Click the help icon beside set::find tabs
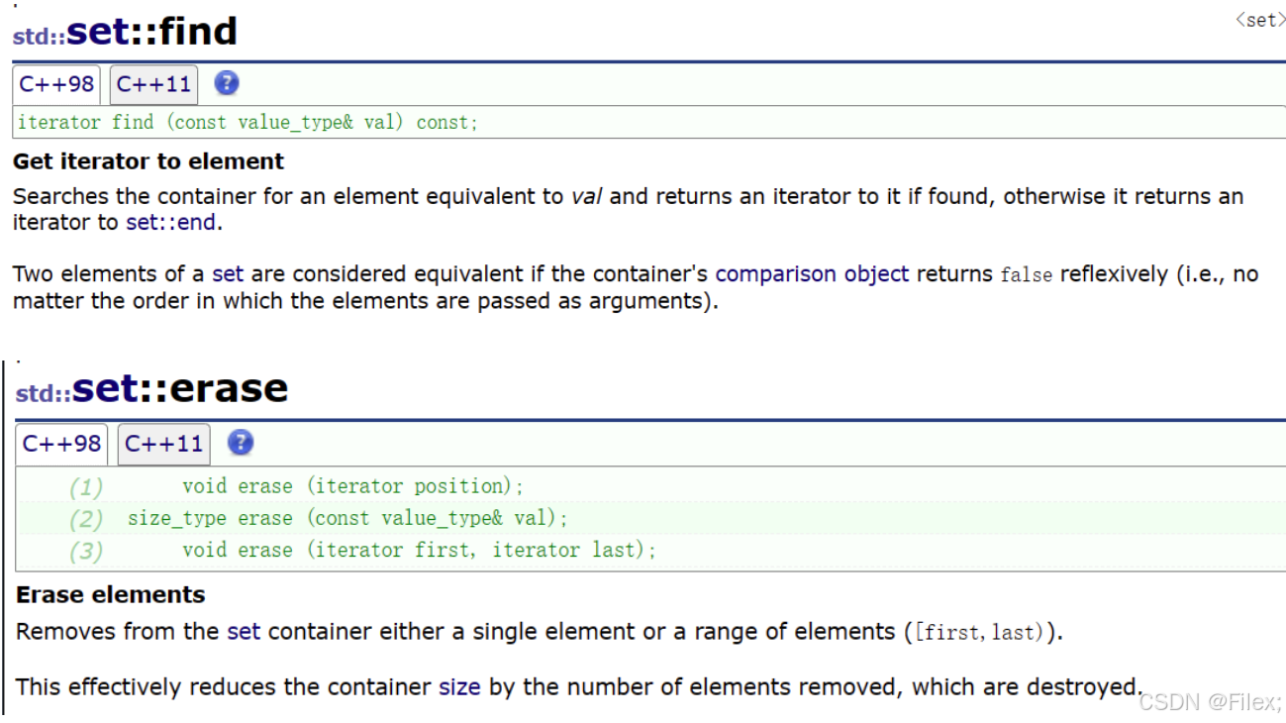 pyautogui.click(x=227, y=83)
